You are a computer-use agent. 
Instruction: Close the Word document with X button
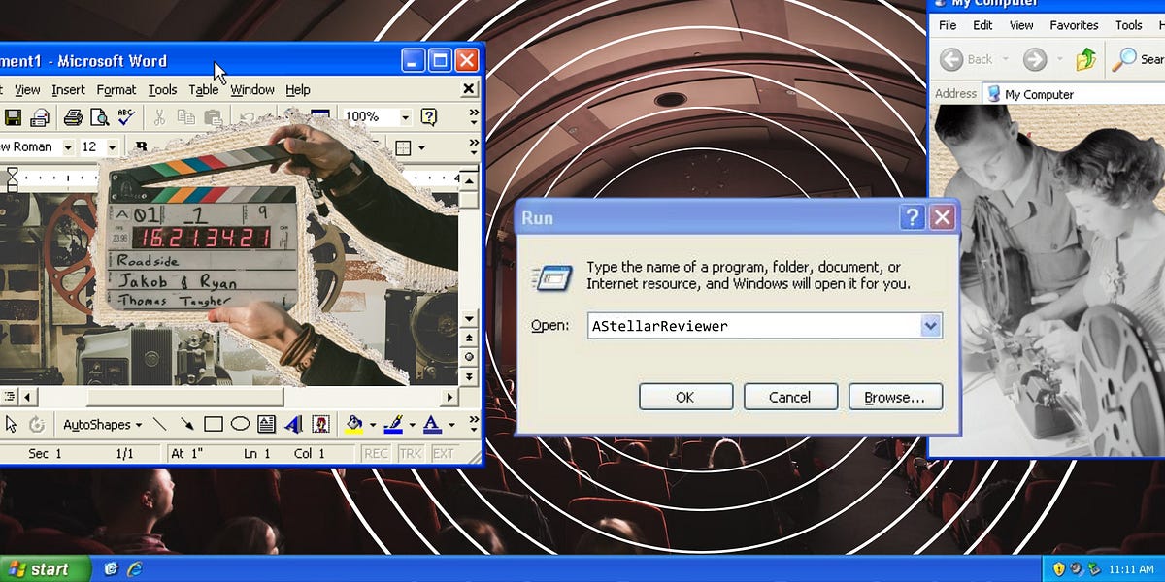coord(469,89)
